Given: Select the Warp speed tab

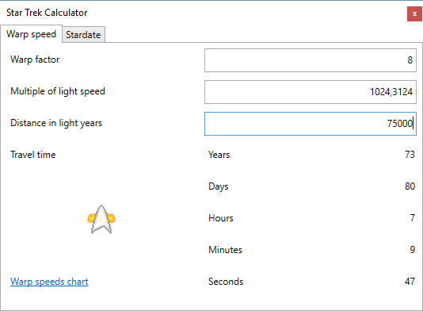Looking at the screenshot, I should point(32,34).
